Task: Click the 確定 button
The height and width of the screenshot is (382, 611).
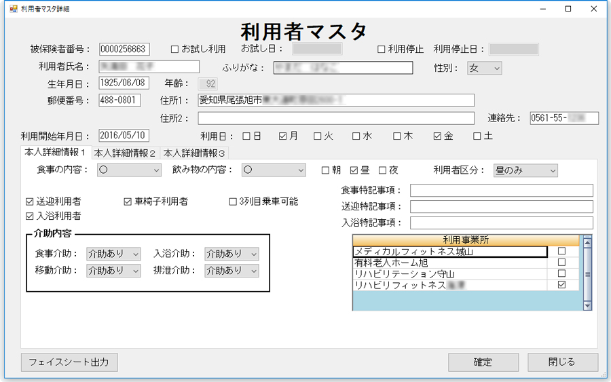Action: pyautogui.click(x=483, y=362)
